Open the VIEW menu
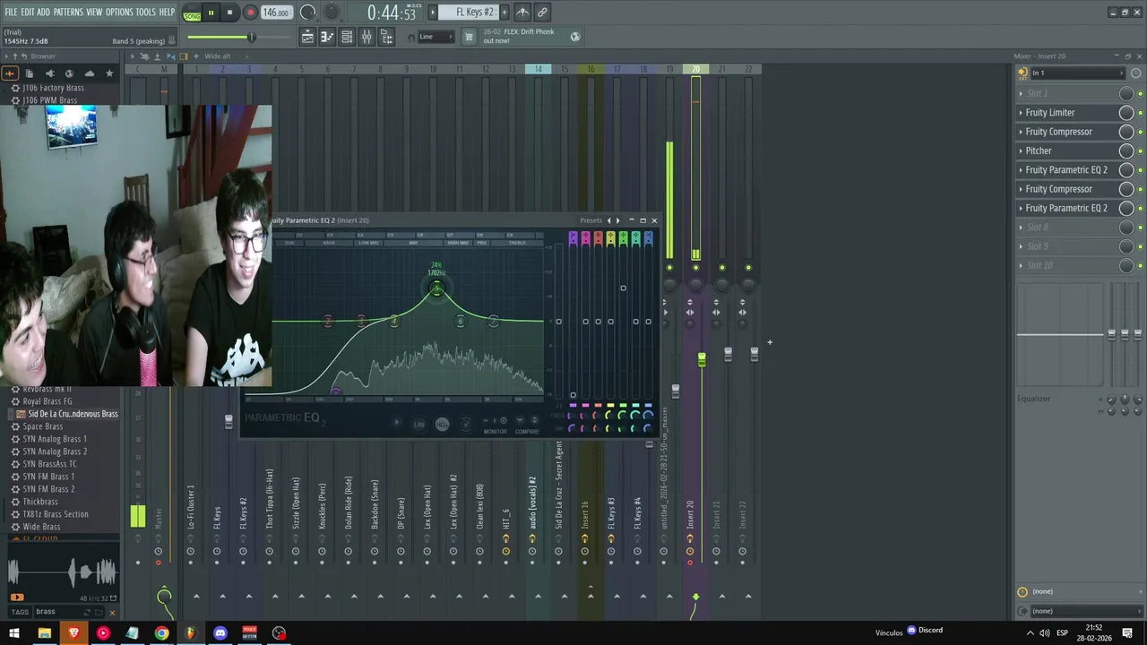1147x645 pixels. [x=94, y=13]
